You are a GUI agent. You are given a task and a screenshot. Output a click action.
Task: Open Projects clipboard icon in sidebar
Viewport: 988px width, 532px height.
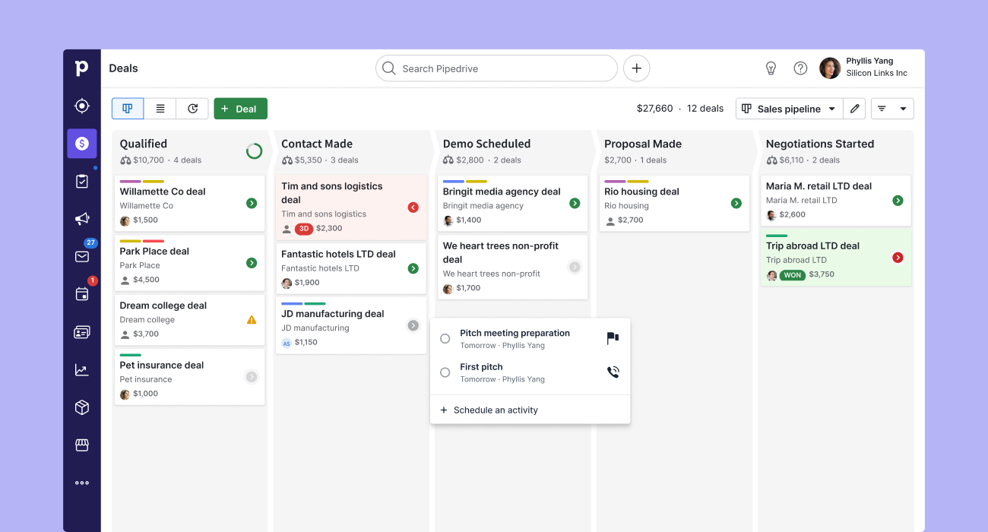tap(82, 181)
